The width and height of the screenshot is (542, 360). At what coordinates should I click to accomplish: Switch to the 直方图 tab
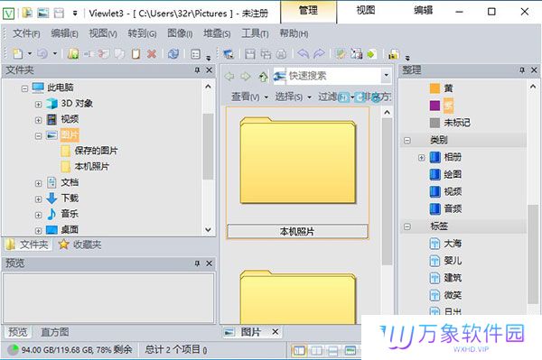(54, 332)
